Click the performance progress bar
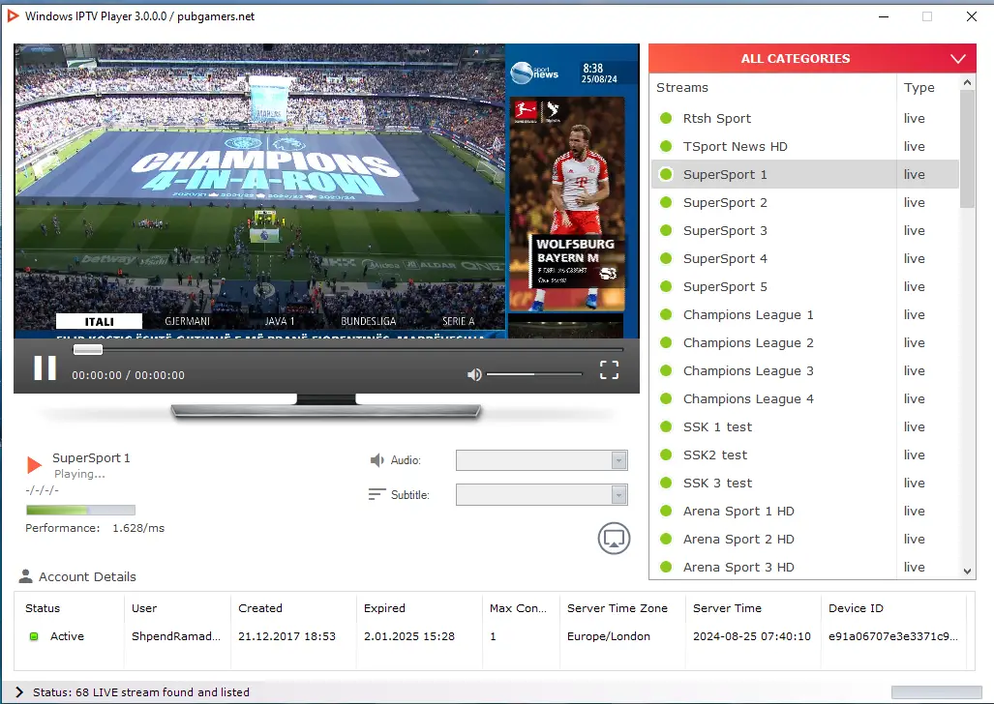 (80, 510)
